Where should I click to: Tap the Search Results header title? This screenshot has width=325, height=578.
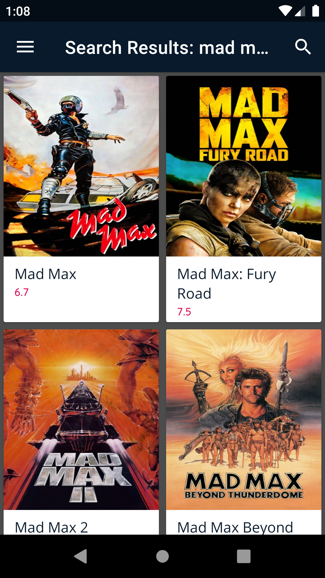[x=167, y=48]
